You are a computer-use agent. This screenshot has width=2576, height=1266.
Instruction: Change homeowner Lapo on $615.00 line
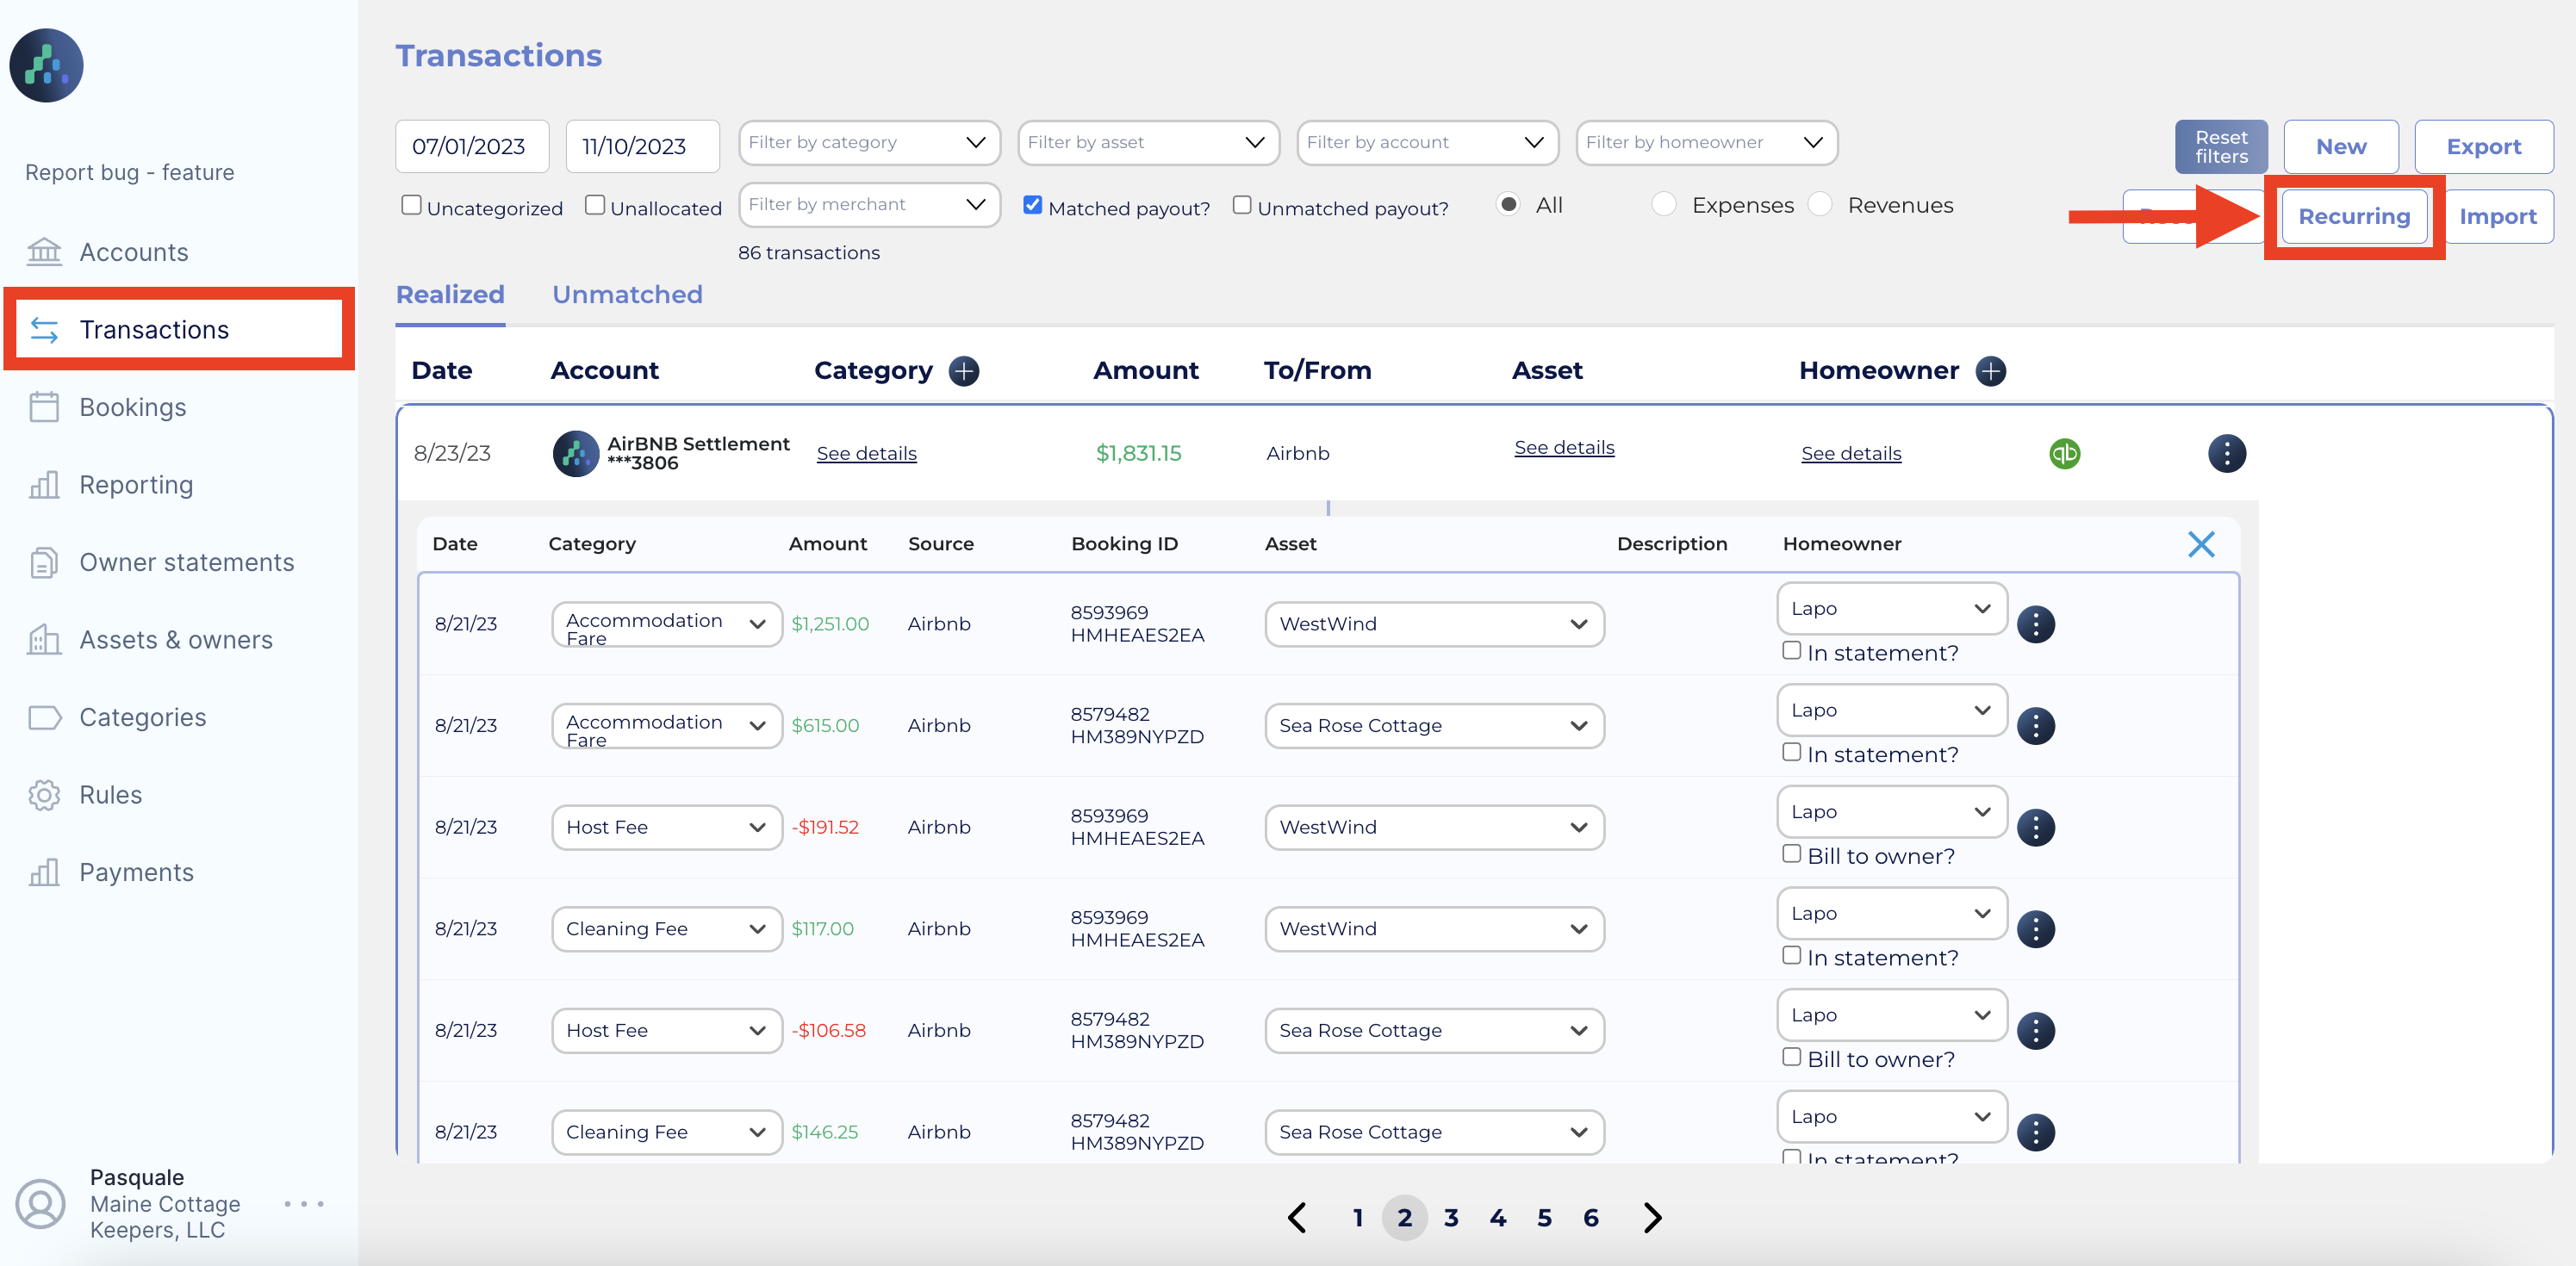tap(1892, 711)
